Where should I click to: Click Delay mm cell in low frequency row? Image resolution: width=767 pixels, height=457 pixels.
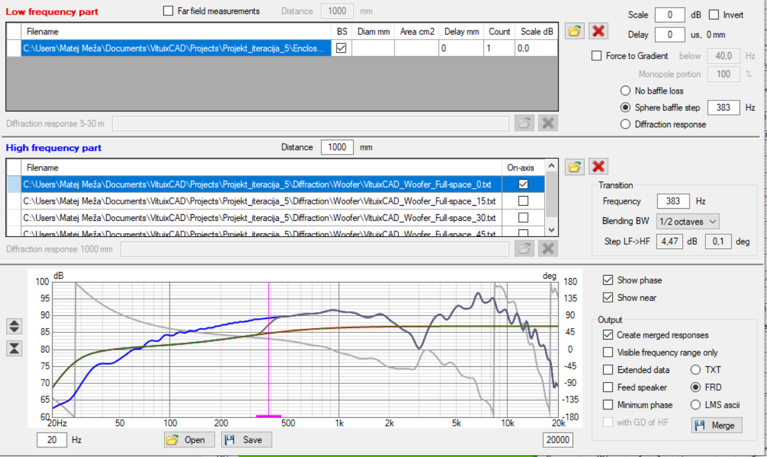click(460, 48)
